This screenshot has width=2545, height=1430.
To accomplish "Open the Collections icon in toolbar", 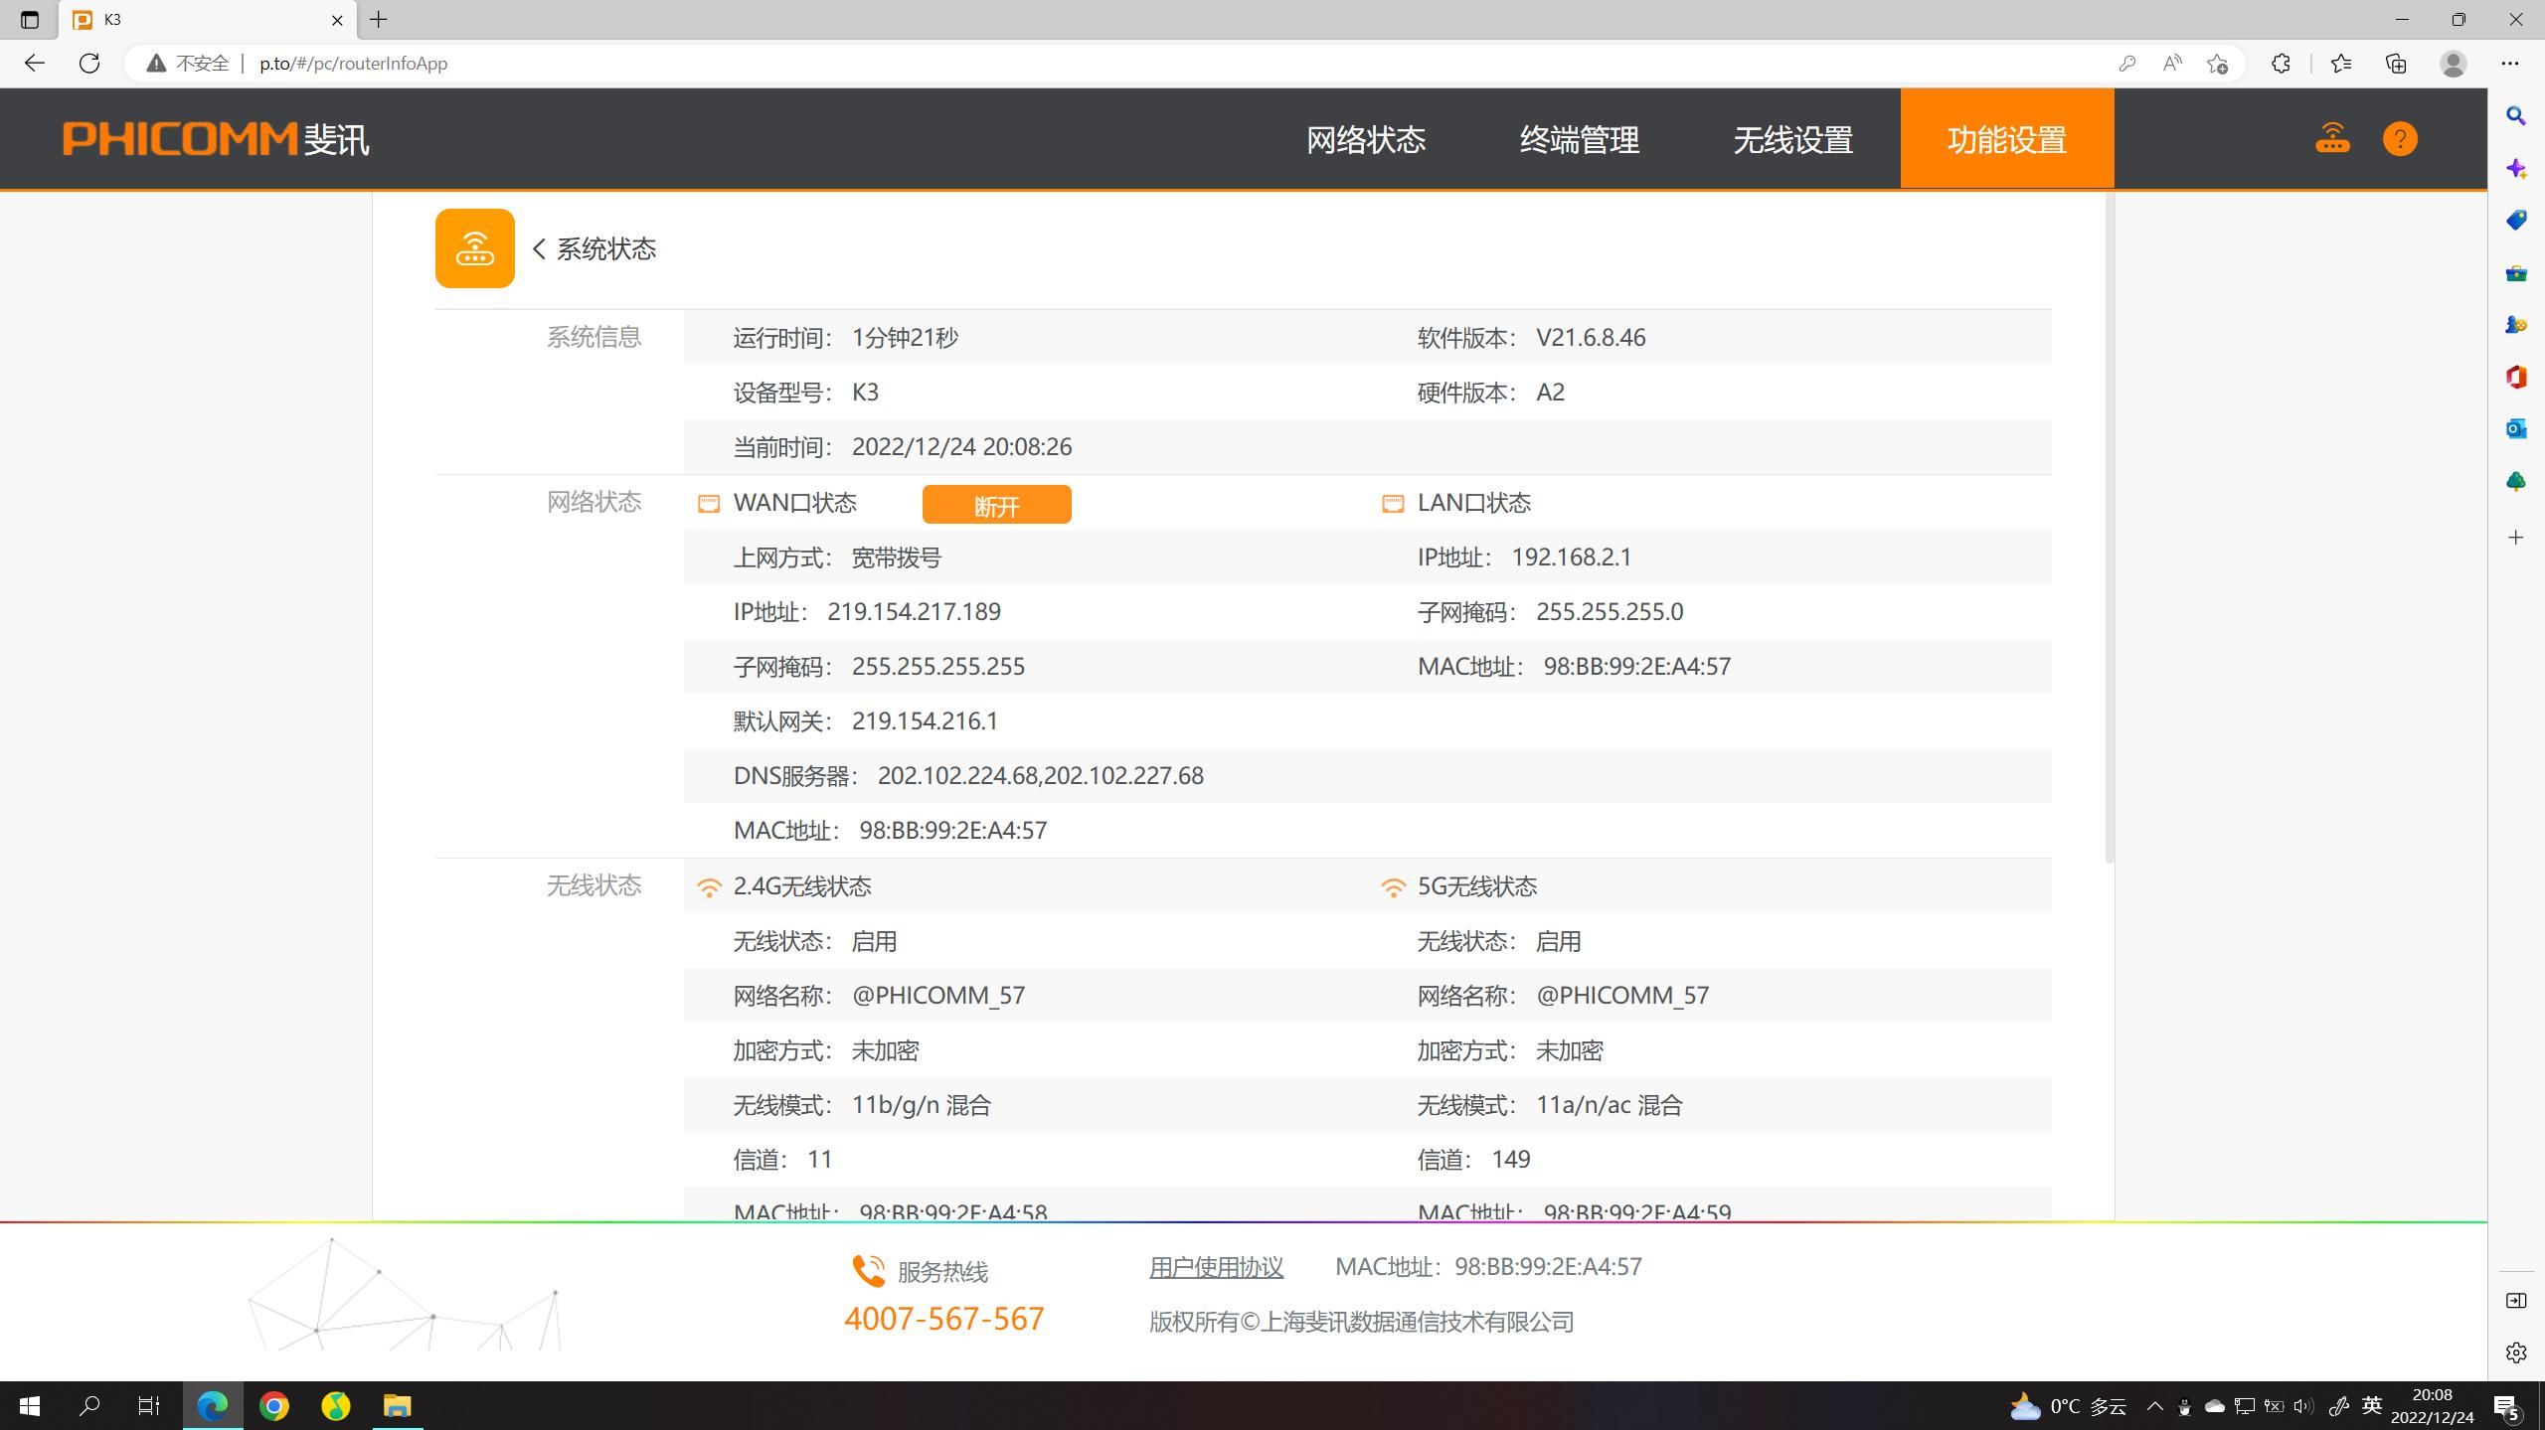I will click(x=2396, y=64).
